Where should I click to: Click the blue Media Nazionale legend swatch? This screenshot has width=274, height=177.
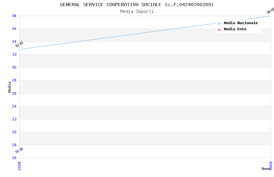pyautogui.click(x=219, y=24)
